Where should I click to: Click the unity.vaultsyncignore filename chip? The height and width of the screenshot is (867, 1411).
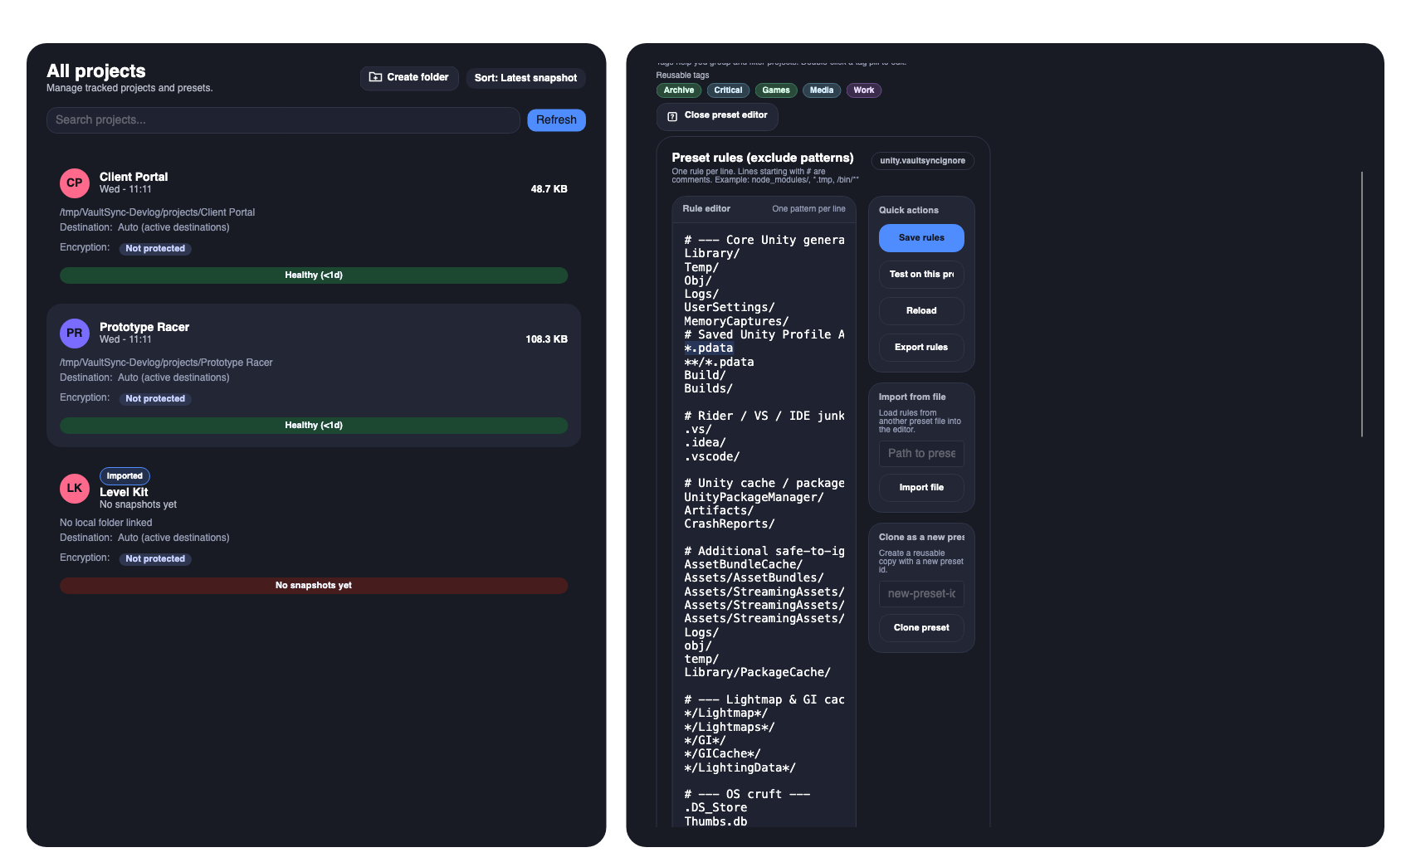click(x=923, y=161)
